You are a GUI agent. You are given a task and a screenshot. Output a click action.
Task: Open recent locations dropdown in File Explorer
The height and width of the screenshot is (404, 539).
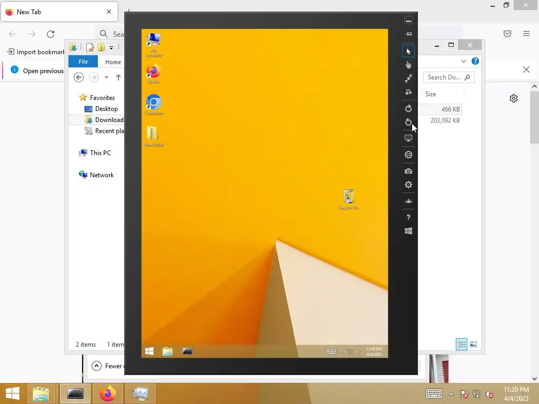point(106,77)
